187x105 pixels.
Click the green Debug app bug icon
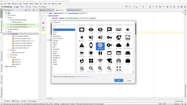(x=150, y=7)
